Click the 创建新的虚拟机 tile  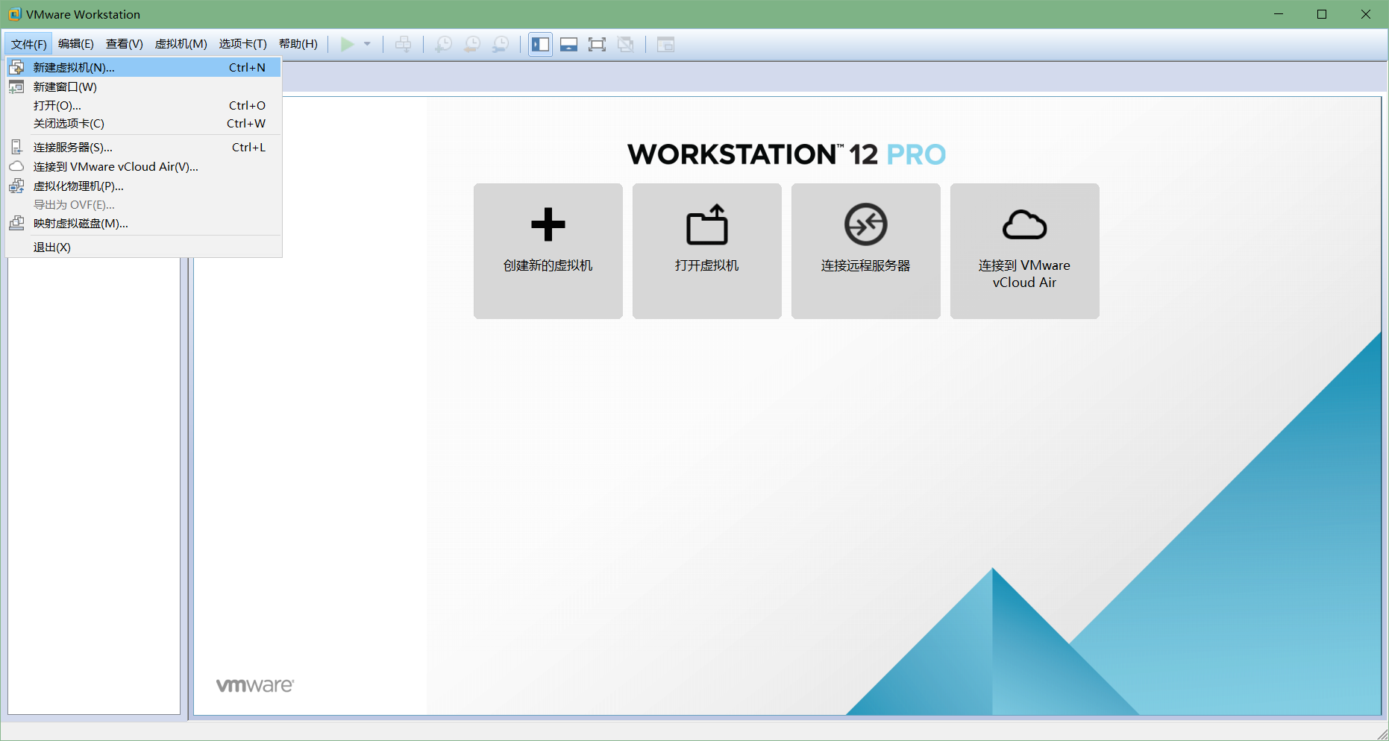tap(548, 250)
